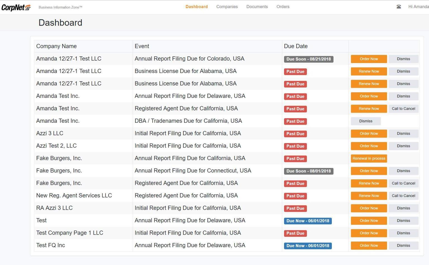Select the Azzi Test 2, LLC company name
429x265 pixels.
coord(56,146)
